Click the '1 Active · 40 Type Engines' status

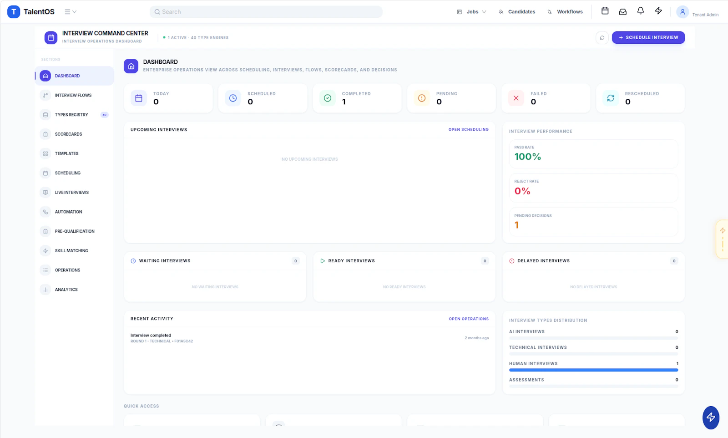point(196,38)
